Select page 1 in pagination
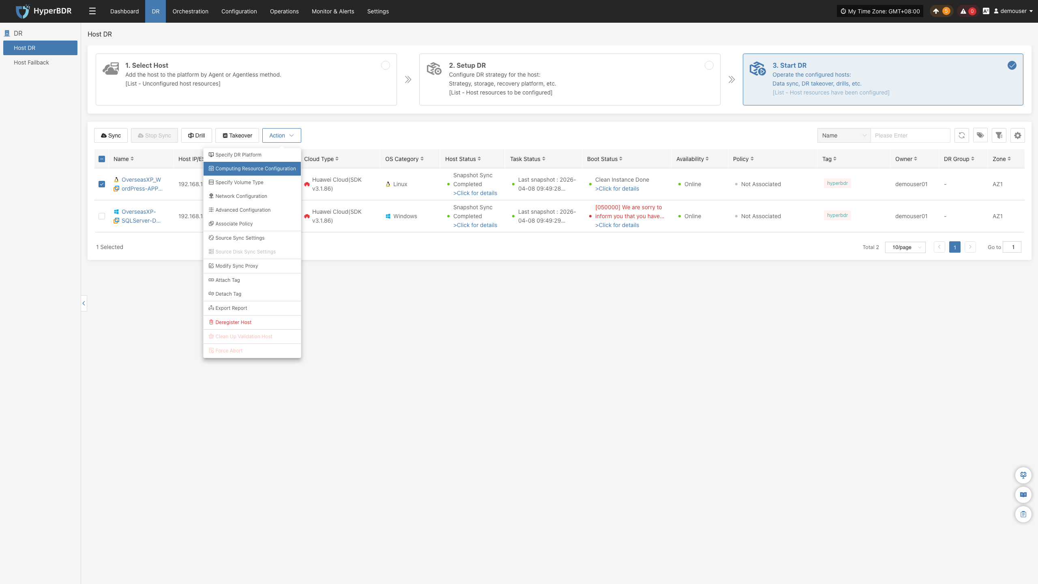This screenshot has width=1038, height=584. pyautogui.click(x=955, y=247)
